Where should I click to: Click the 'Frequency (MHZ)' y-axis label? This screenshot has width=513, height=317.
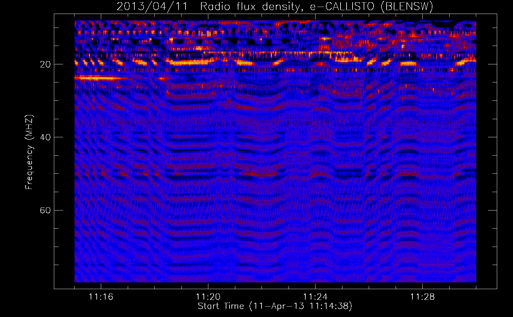coord(29,152)
